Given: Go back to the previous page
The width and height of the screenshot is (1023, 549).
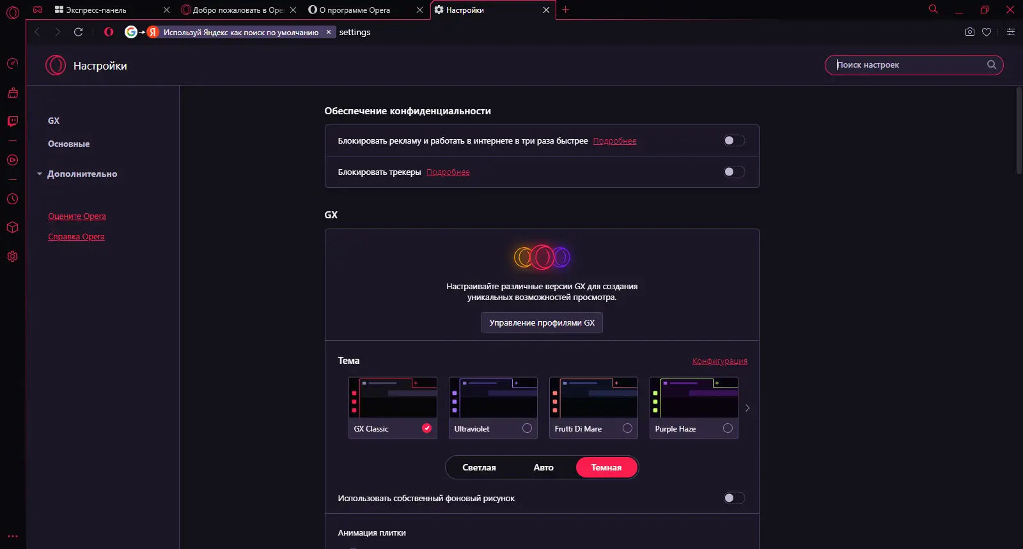Looking at the screenshot, I should (37, 32).
